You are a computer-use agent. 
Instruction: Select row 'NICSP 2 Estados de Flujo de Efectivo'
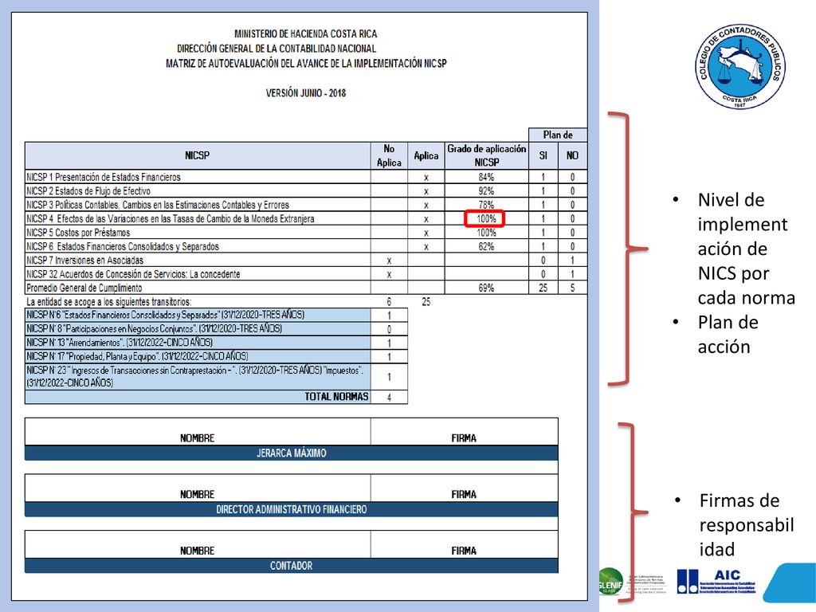point(306,190)
